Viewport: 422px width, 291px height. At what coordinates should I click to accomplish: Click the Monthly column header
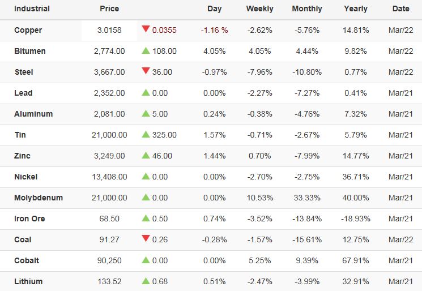point(307,9)
